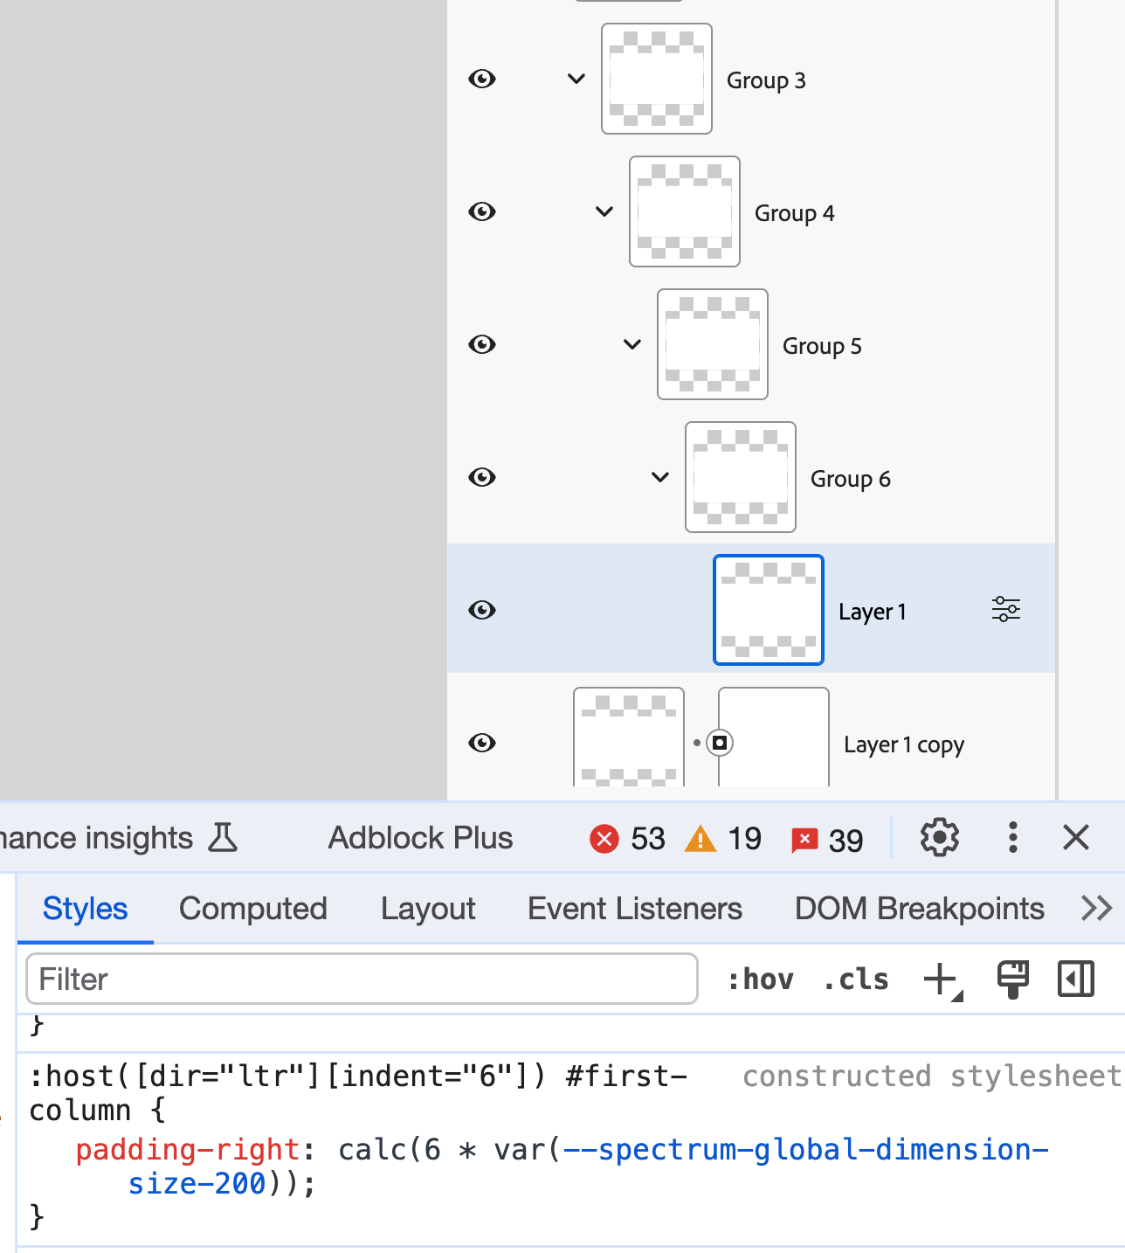Collapse the Group 6 folder
This screenshot has width=1125, height=1253.
pos(660,477)
